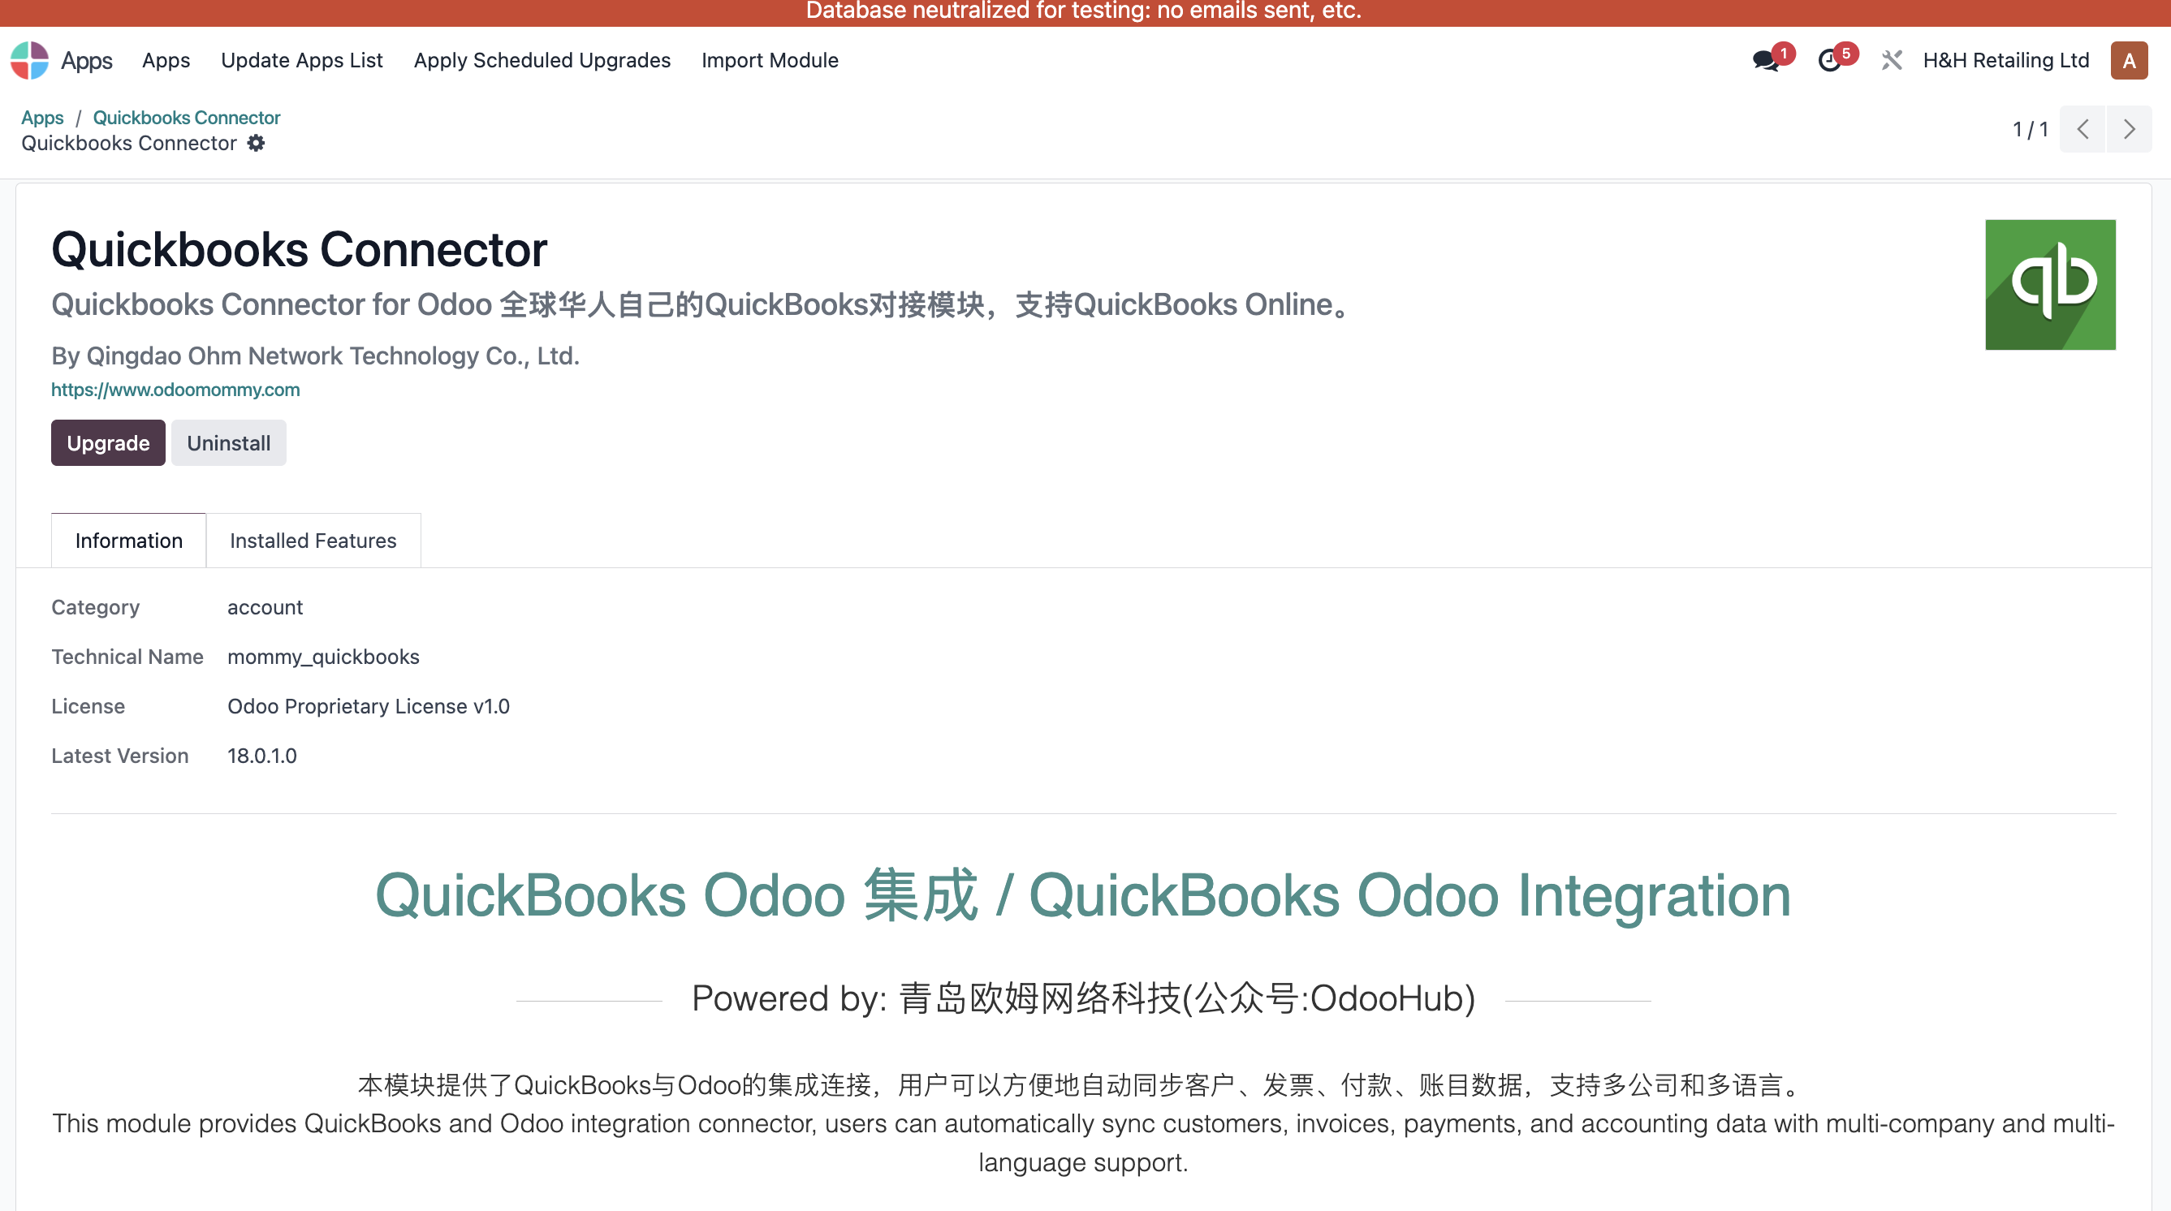Click the QuickBooks Odoo Integration heading
Screen dimensions: 2171x1211
click(1083, 895)
